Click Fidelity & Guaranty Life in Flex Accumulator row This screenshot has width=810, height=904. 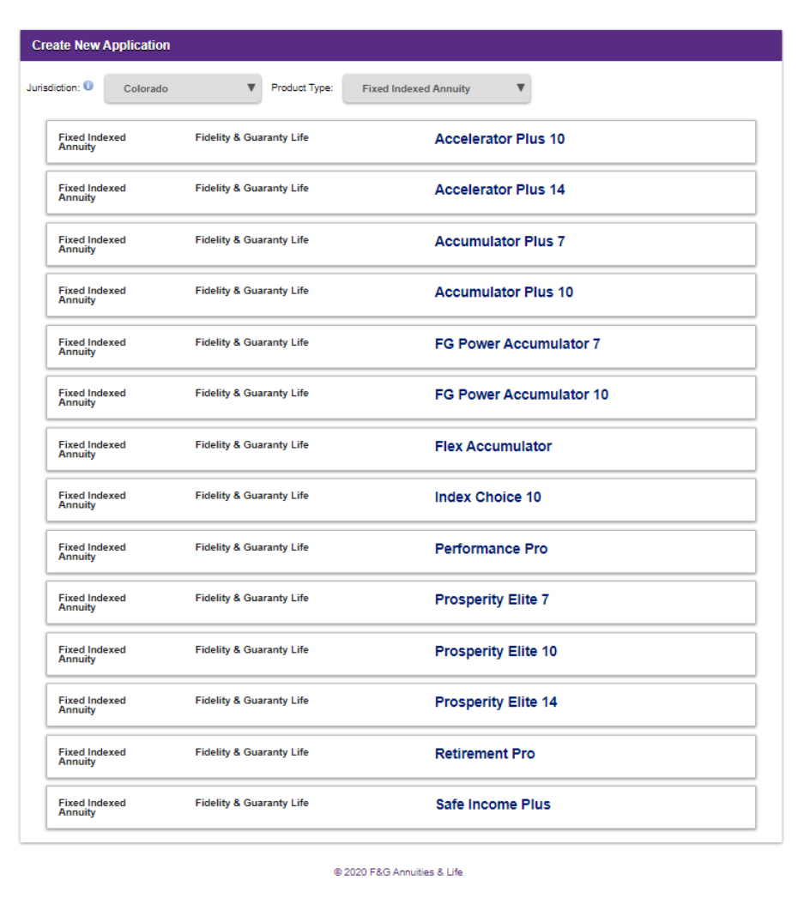click(x=251, y=445)
